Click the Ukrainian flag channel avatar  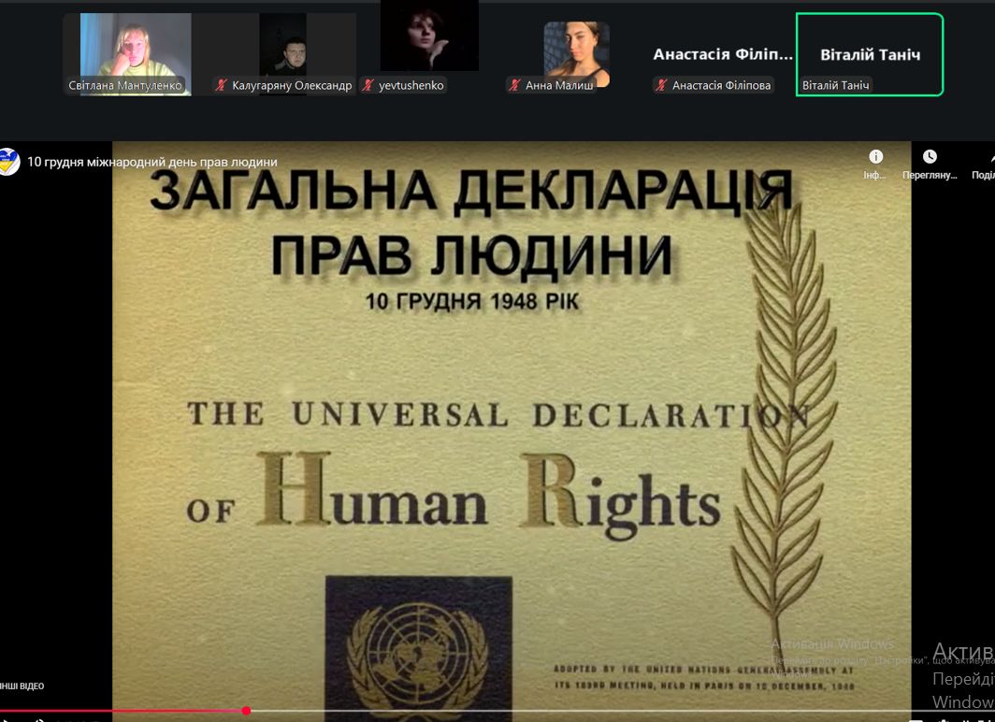pos(10,161)
